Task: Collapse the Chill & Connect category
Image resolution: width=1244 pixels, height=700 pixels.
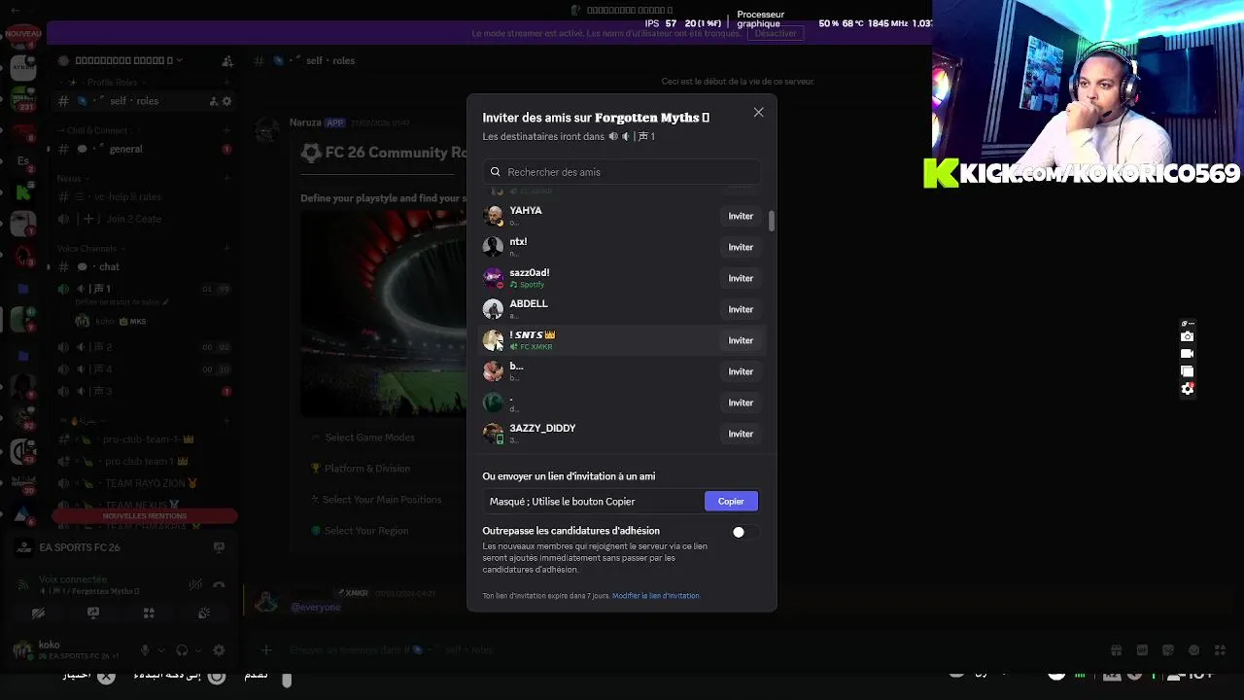Action: click(97, 130)
